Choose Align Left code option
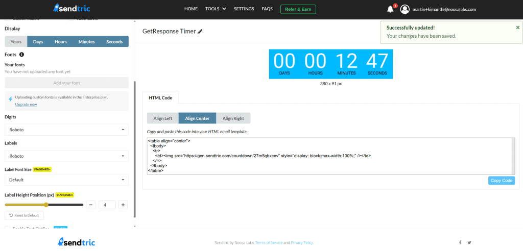523x251 pixels. 163,118
